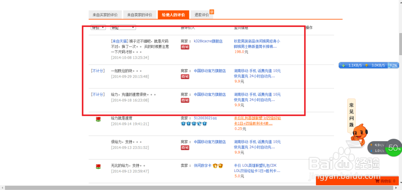Click the review text 裤子还不错吧
The width and height of the screenshot is (402, 190).
tap(140, 47)
